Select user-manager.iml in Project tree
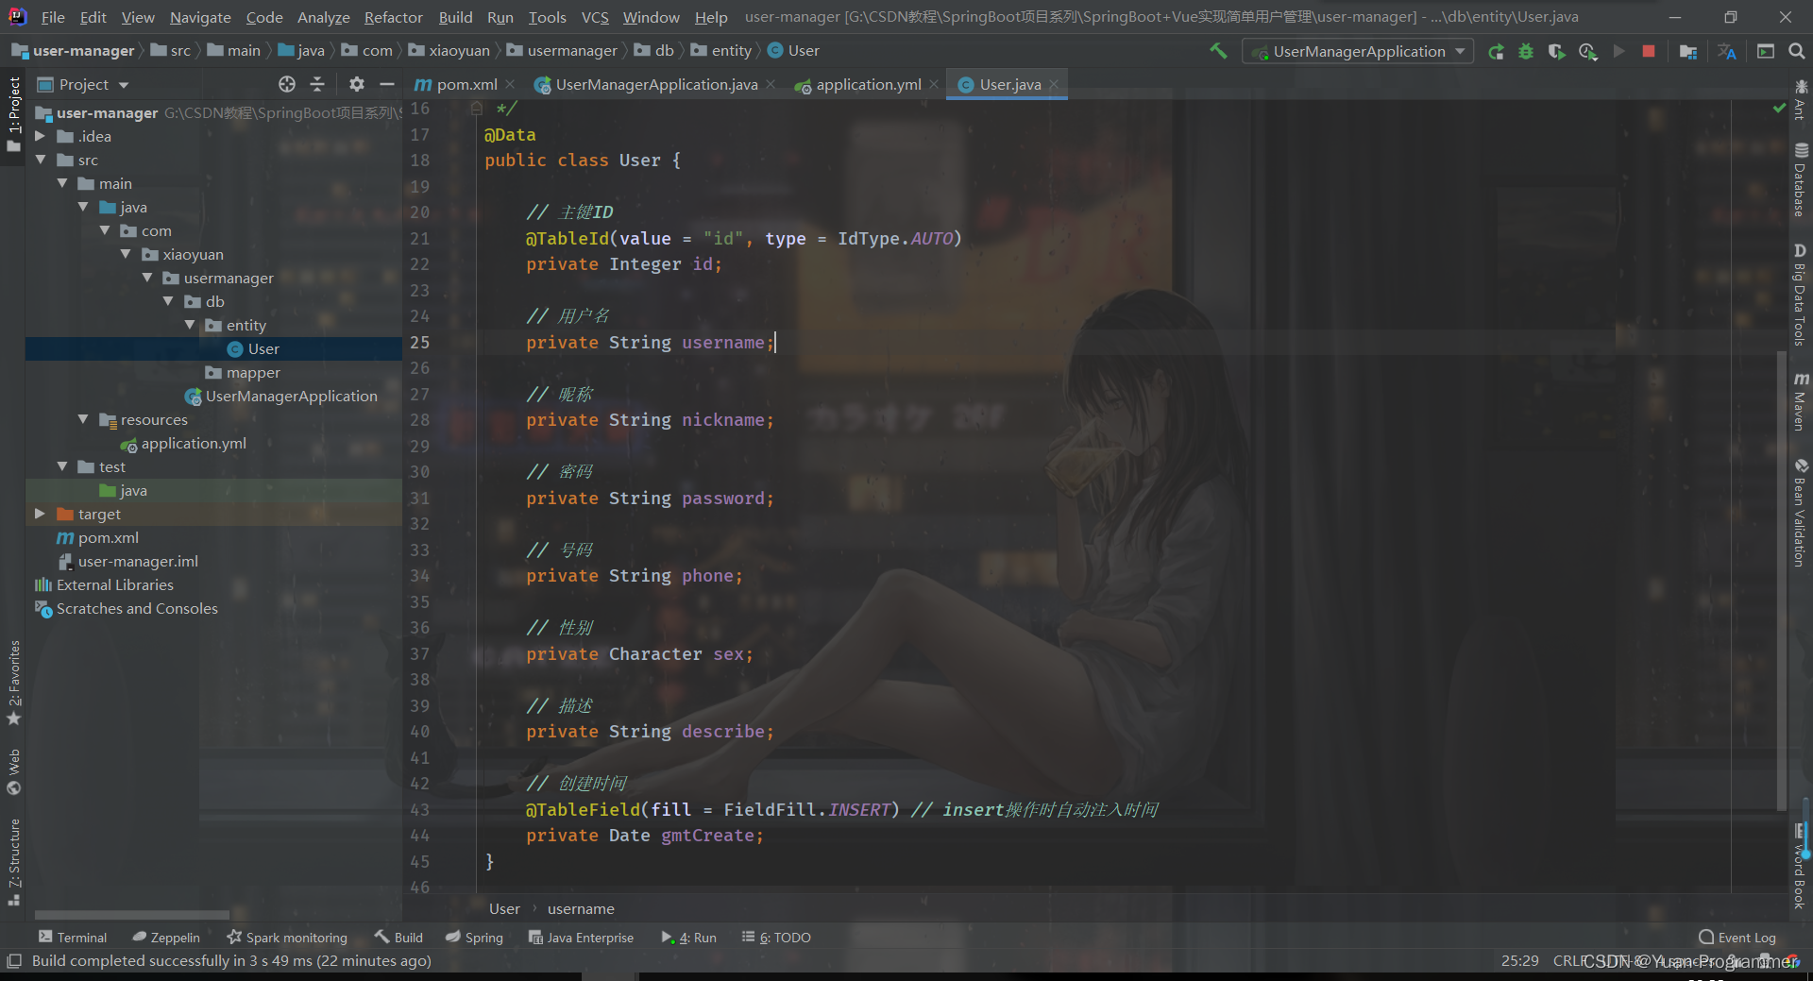Viewport: 1813px width, 981px height. [138, 561]
